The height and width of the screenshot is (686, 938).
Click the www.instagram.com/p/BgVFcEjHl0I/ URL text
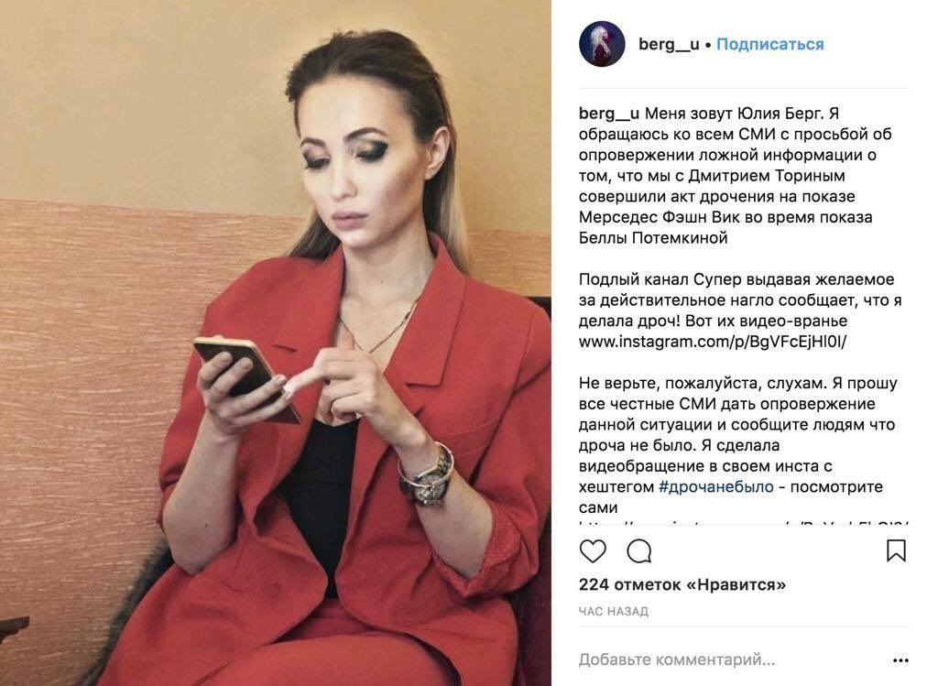pos(713,343)
